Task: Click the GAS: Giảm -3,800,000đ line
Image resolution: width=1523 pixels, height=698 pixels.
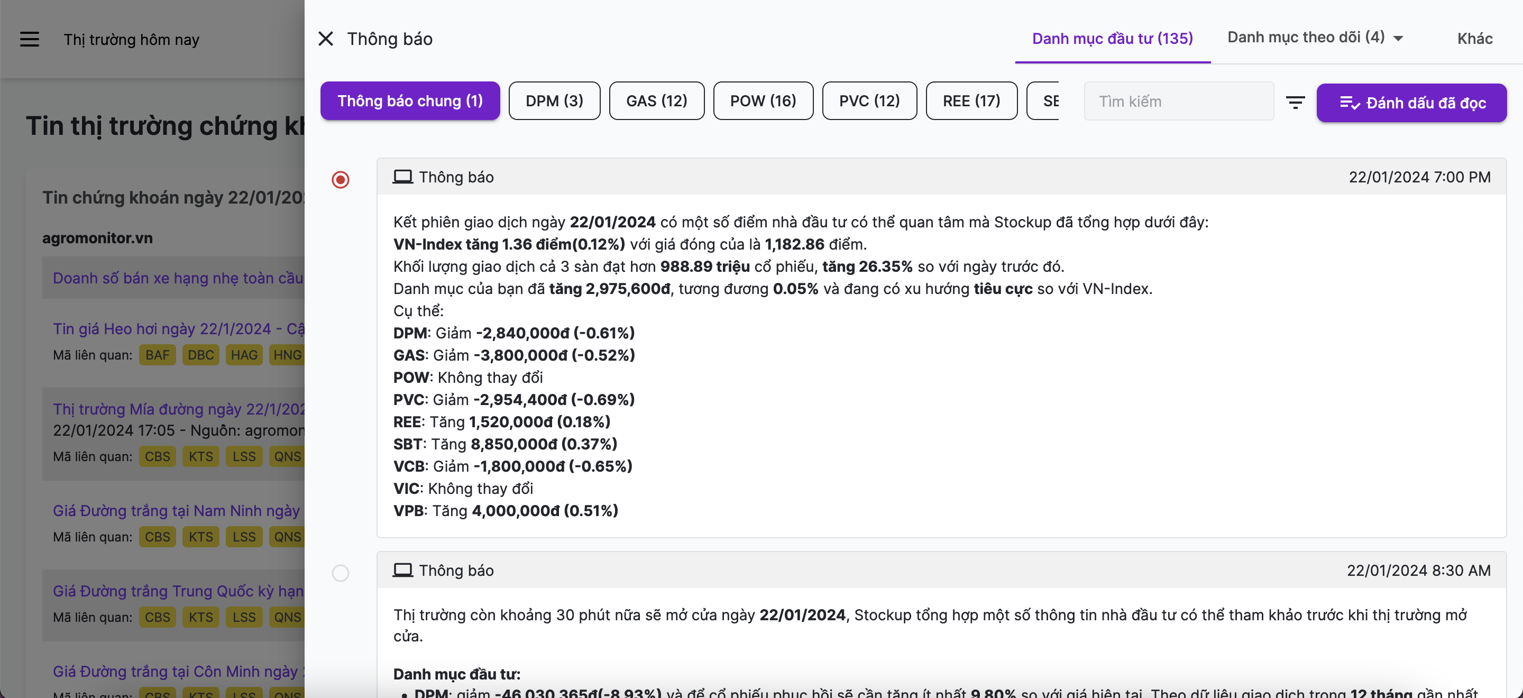Action: (x=514, y=355)
